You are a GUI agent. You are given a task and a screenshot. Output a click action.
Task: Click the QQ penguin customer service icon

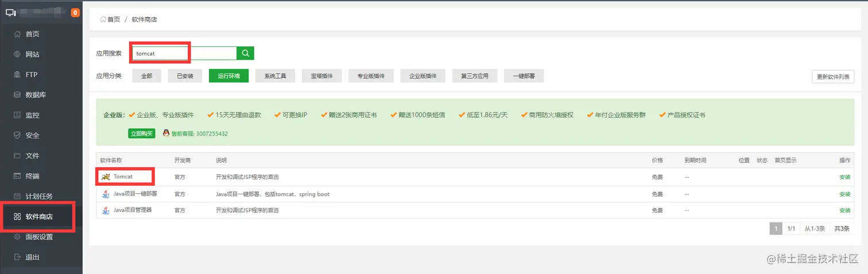click(166, 133)
